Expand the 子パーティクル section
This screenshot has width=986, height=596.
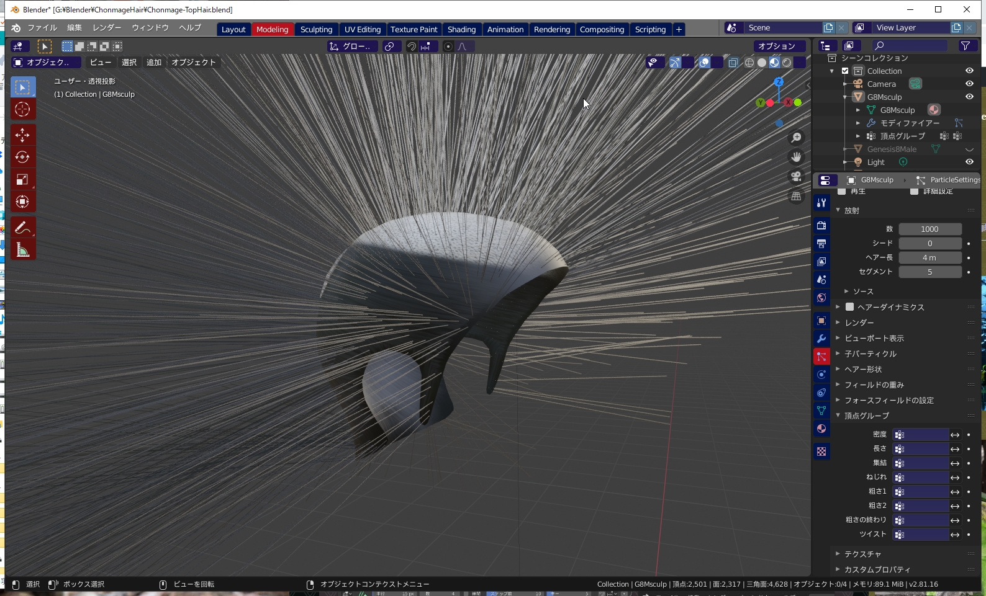[x=871, y=354]
